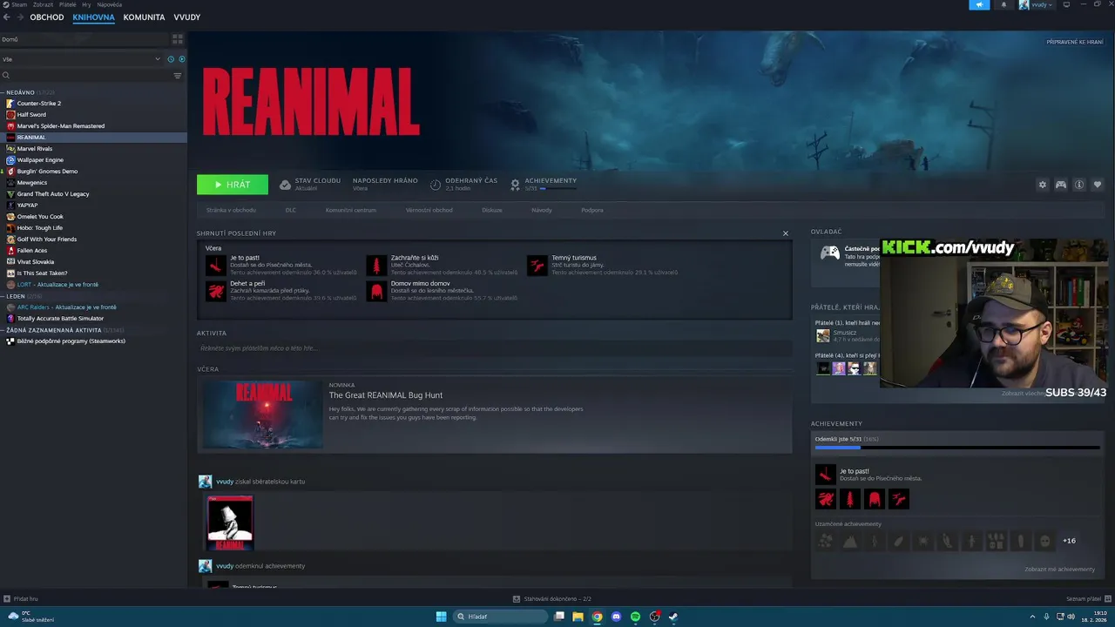
Task: Click the '+16' locked achievements badge
Action: point(1069,541)
